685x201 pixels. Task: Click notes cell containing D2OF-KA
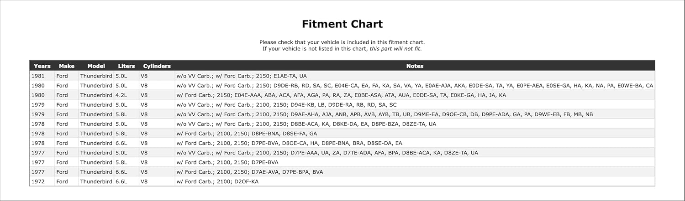pos(217,181)
